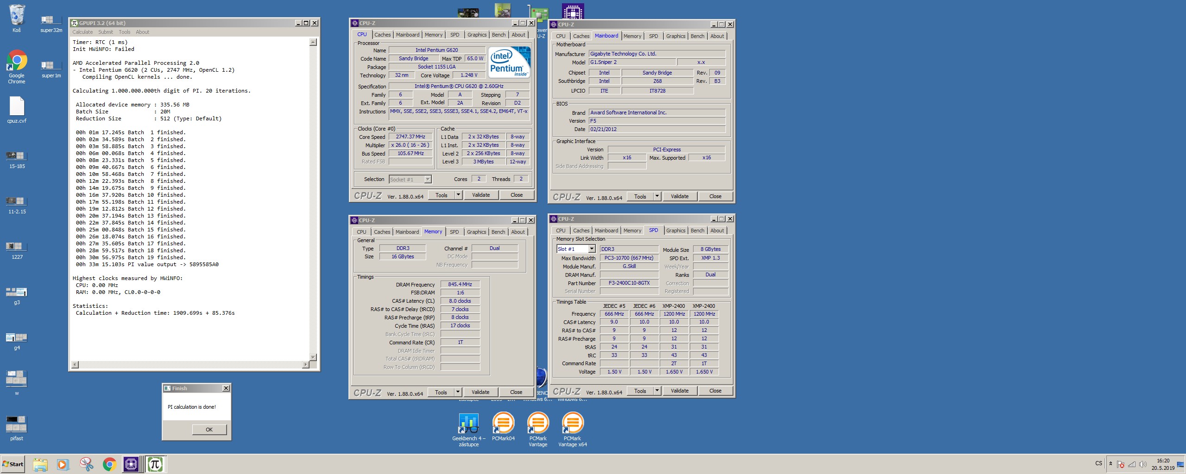Open the pifast desktop icon

[x=17, y=428]
